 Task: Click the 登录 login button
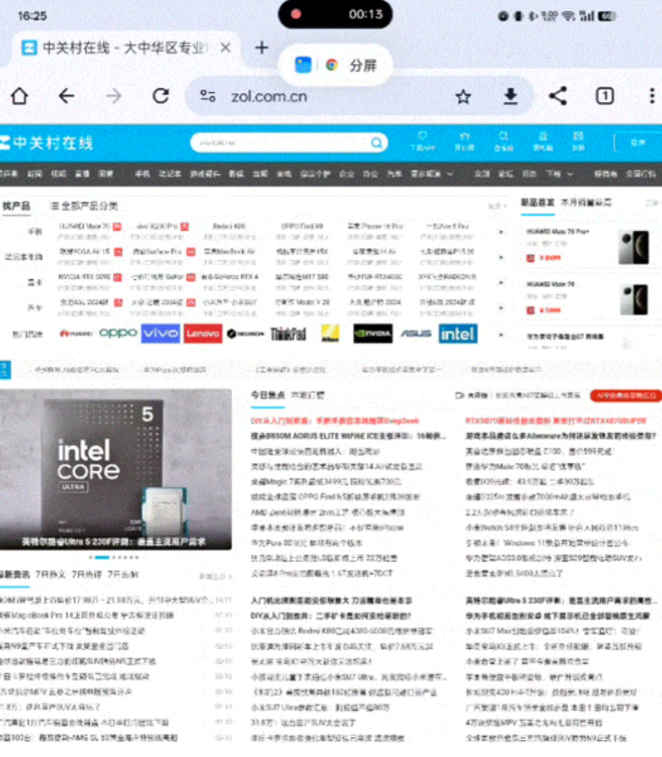click(638, 143)
